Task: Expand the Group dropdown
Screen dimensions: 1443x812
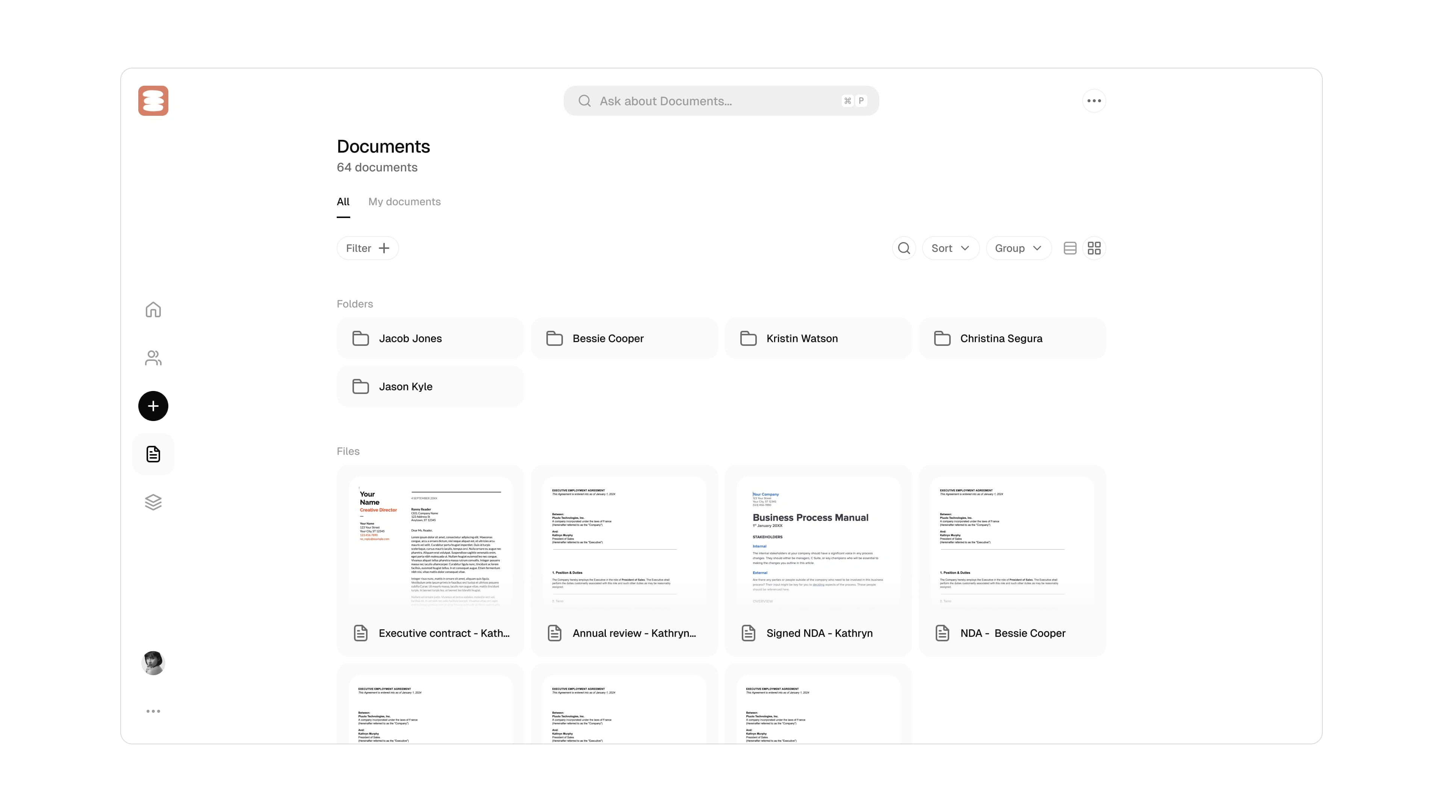Action: point(1018,248)
